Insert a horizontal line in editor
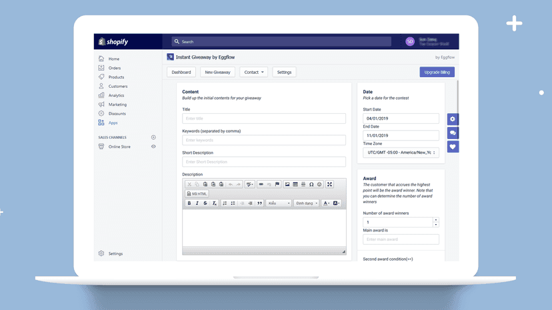This screenshot has width=552, height=310. point(303,184)
